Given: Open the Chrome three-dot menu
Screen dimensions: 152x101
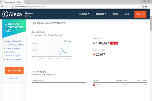Looking at the screenshot, I should [150, 7].
